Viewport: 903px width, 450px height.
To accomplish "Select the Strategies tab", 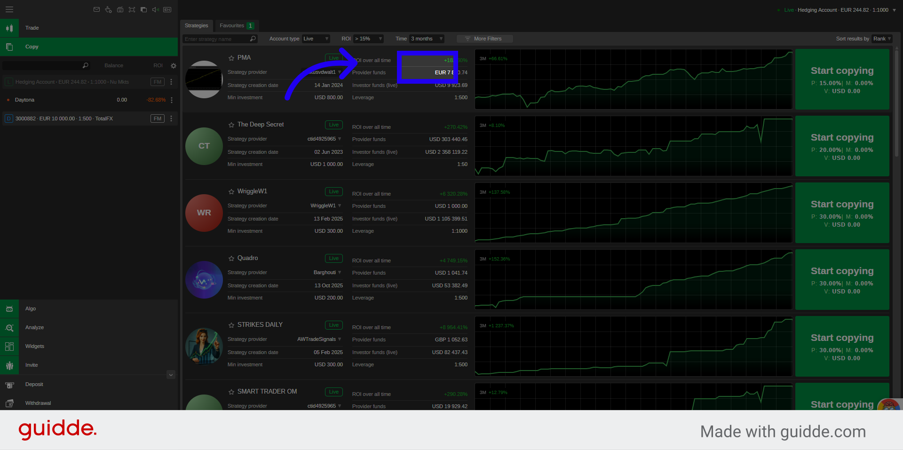I will 197,26.
